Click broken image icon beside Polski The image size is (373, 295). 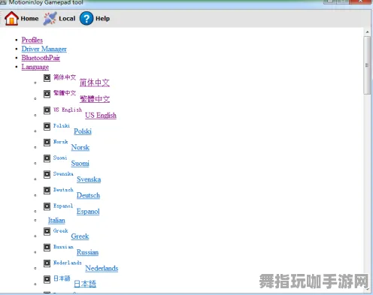click(x=47, y=126)
